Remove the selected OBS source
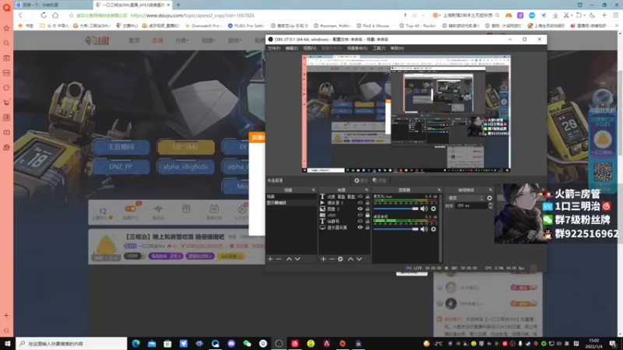The width and height of the screenshot is (623, 350). coord(332,259)
